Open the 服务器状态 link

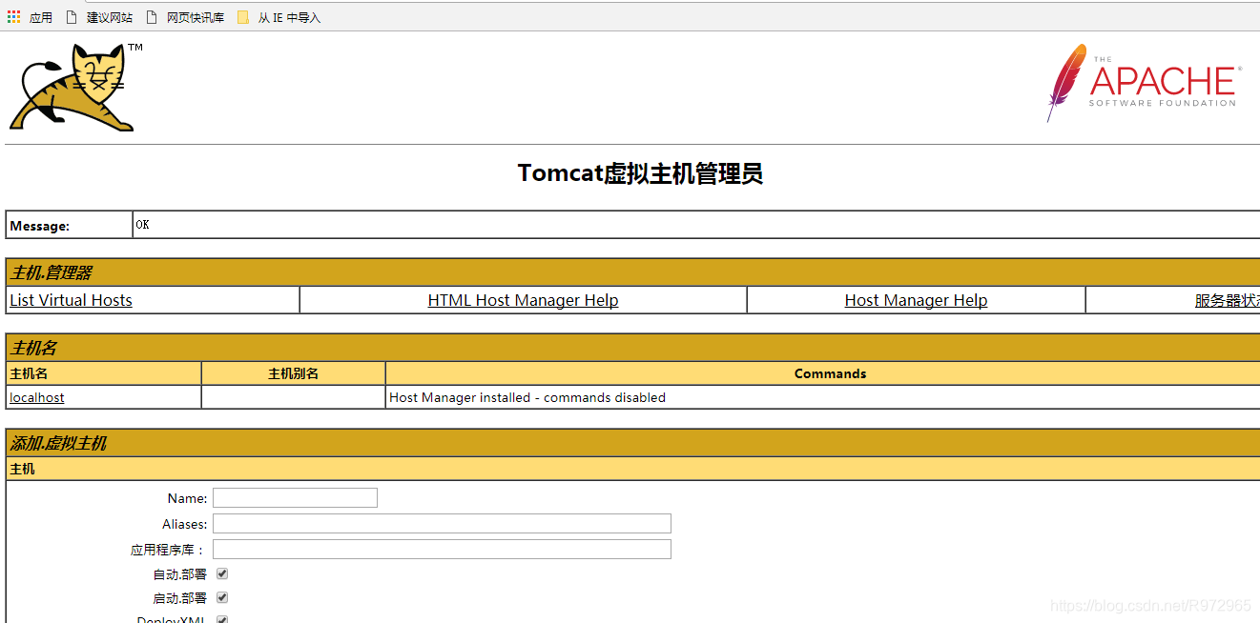click(1227, 300)
